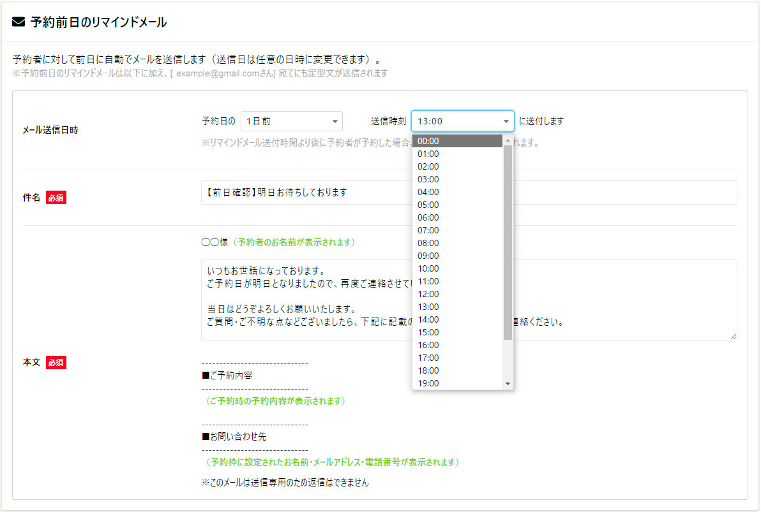Select 11:00 from the dropdown options
Screen dimensions: 761x512
(x=457, y=281)
